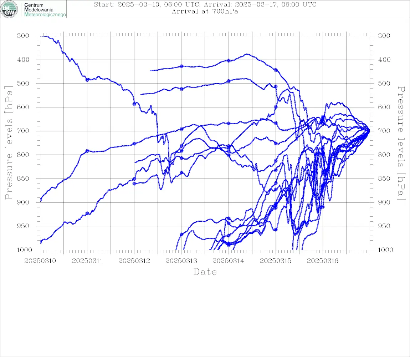Click the 'Arrival at 700hPa' subtitle
This screenshot has width=410, height=357.
pos(205,11)
